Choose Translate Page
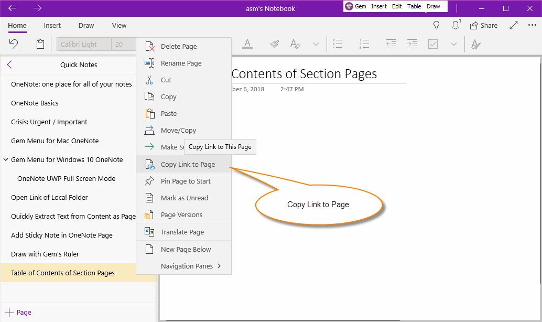The height and width of the screenshot is (322, 542). (x=183, y=232)
